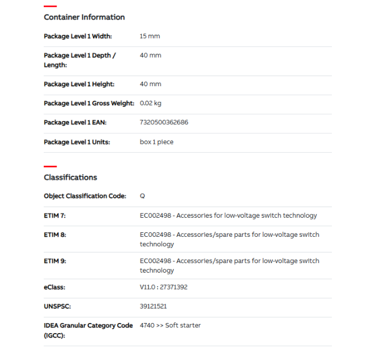384x351 pixels.
Task: Click the Object Classification Code label
Action: (85, 196)
